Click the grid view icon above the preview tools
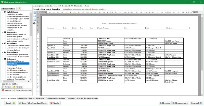Image resolution: width=204 pixels, height=106 pixels. coord(34,13)
